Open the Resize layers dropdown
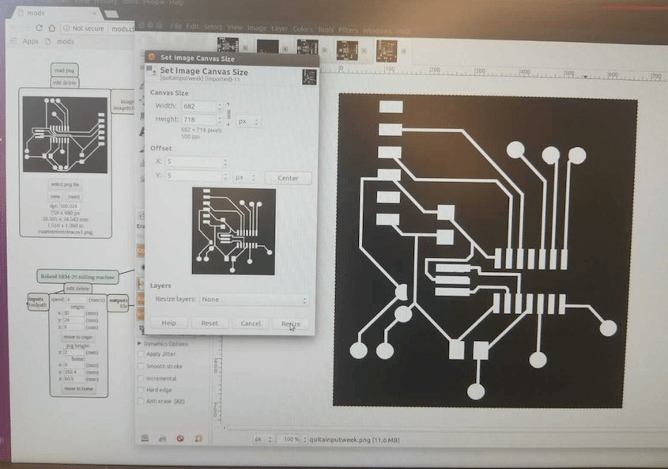This screenshot has height=469, width=668. tap(254, 299)
